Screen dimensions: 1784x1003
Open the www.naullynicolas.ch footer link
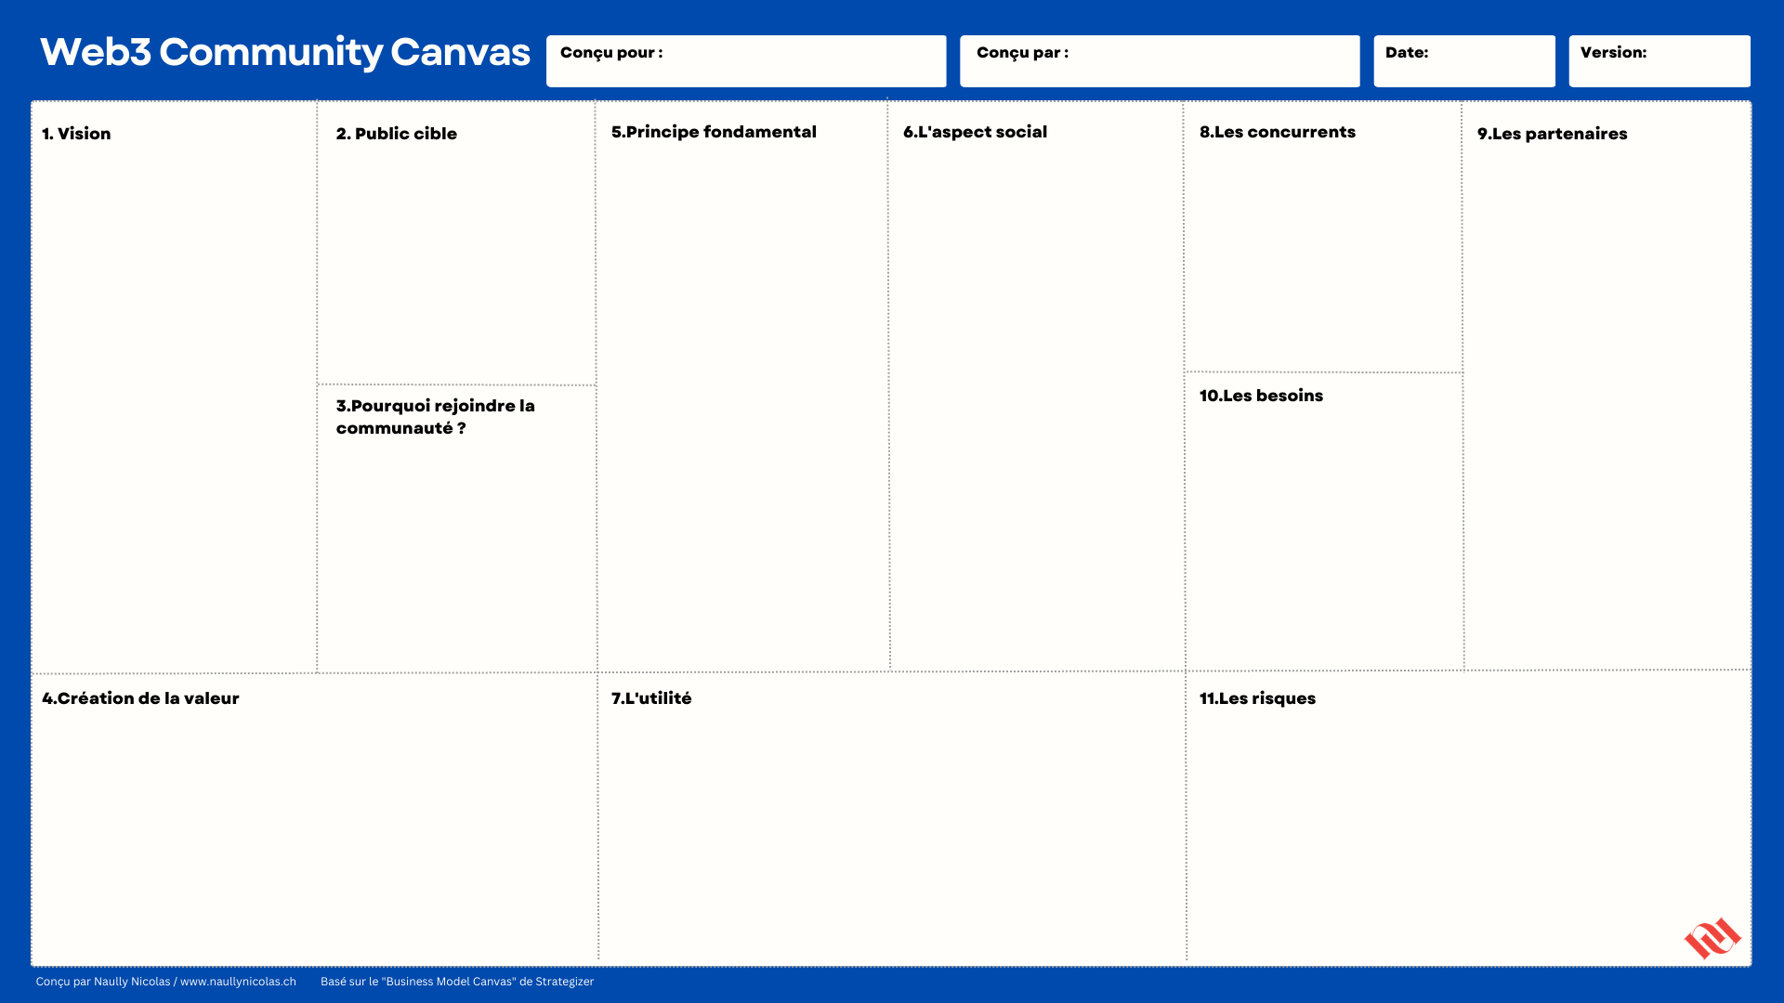point(238,982)
